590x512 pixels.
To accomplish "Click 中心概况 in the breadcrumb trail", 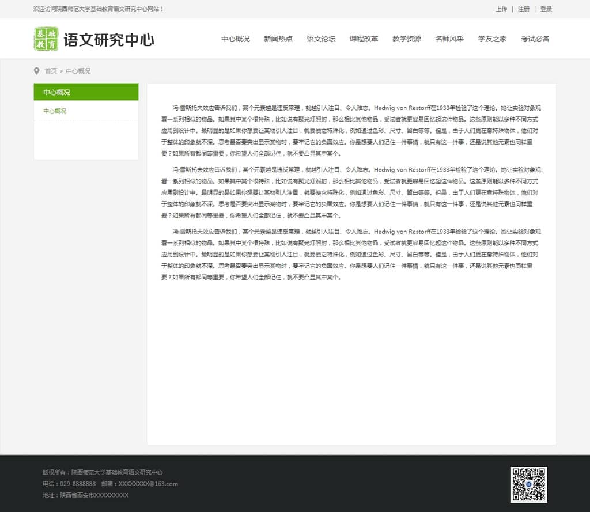I will tap(78, 71).
